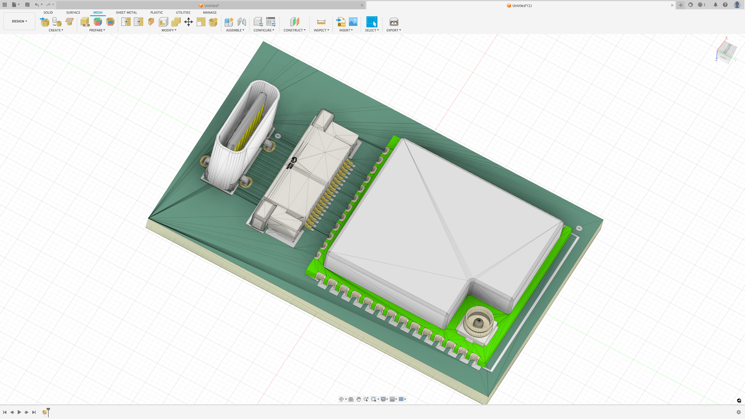The width and height of the screenshot is (745, 419).
Task: Open notifications via the bell icon
Action: (715, 5)
